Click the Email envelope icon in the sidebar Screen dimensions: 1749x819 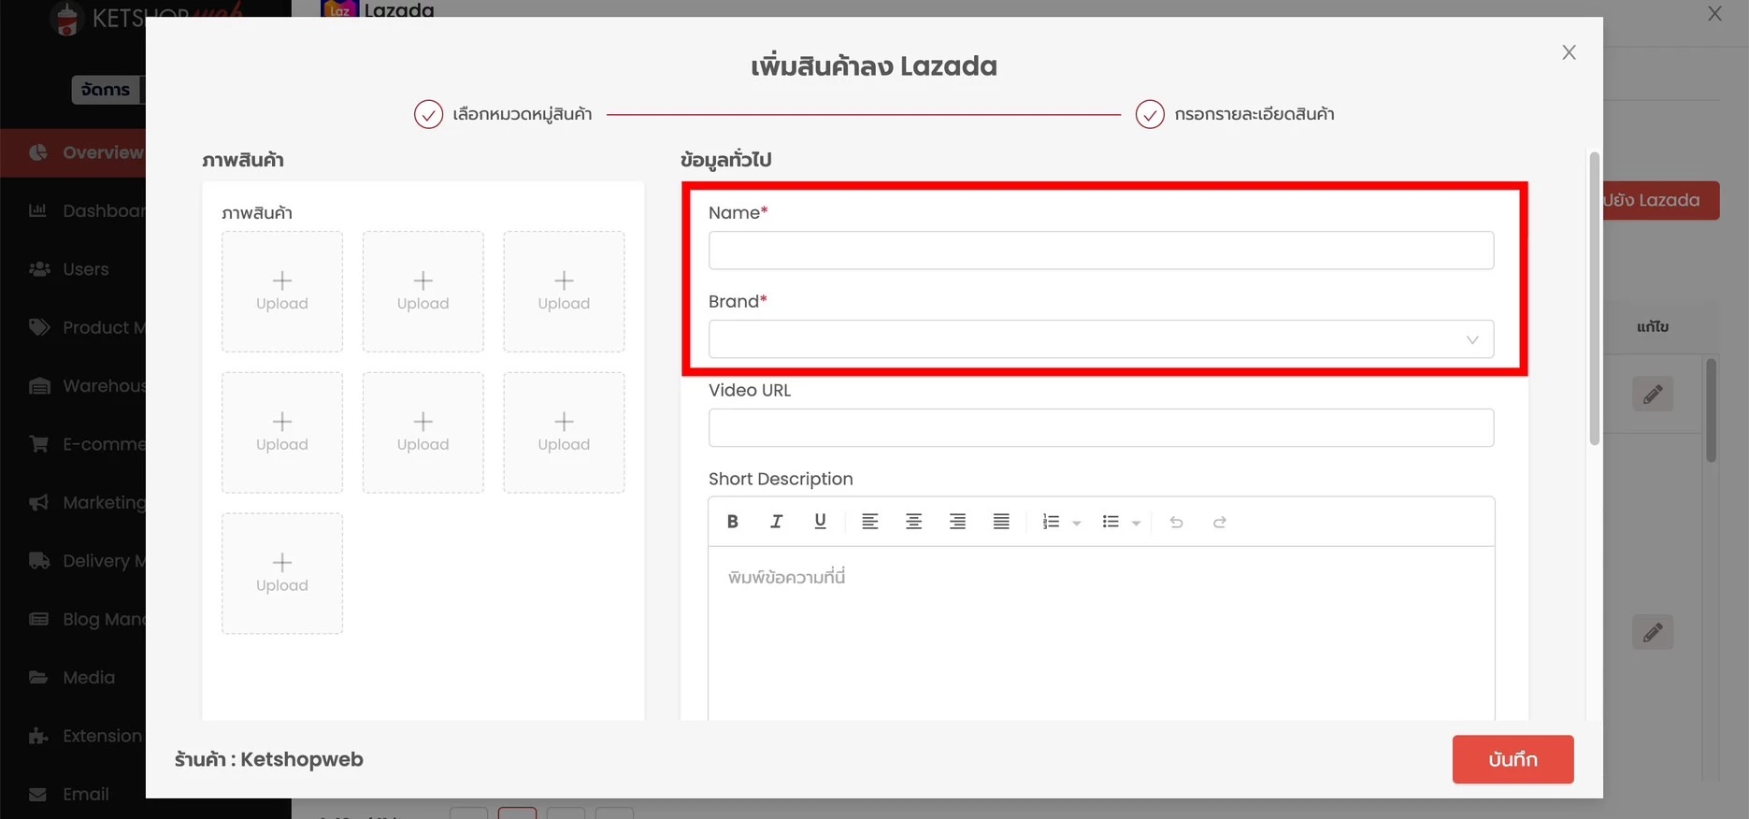tap(38, 795)
